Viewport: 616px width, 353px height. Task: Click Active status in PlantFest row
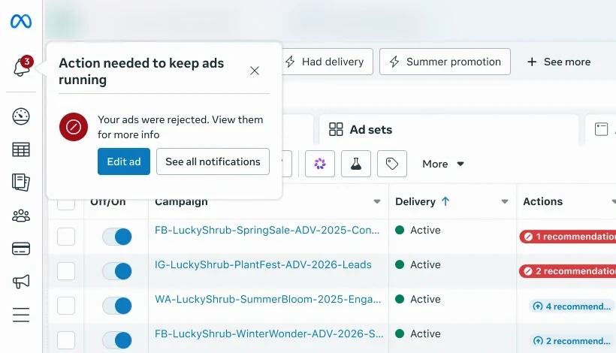pyautogui.click(x=418, y=264)
